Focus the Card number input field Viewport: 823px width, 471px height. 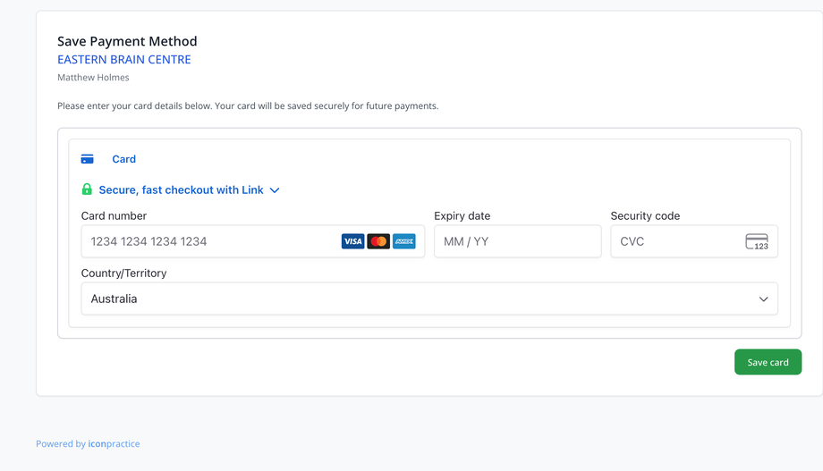(x=253, y=241)
